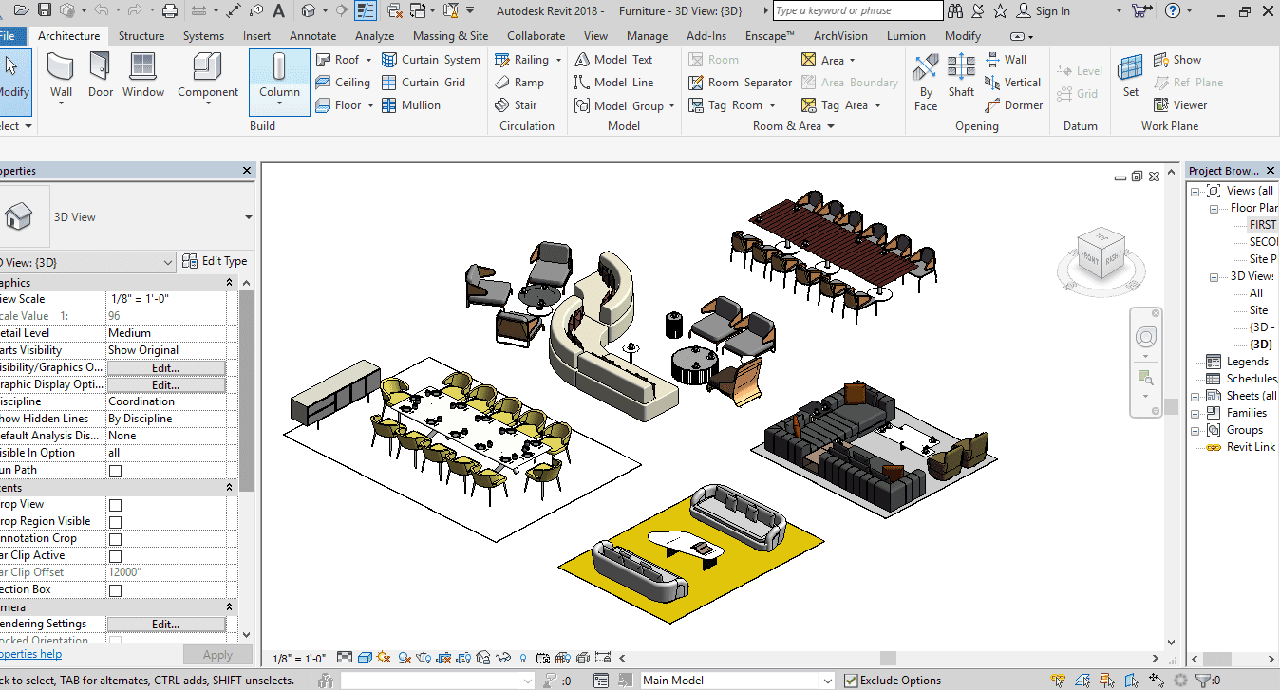Click Edit button for Rendering Settings
The width and height of the screenshot is (1280, 690).
165,625
